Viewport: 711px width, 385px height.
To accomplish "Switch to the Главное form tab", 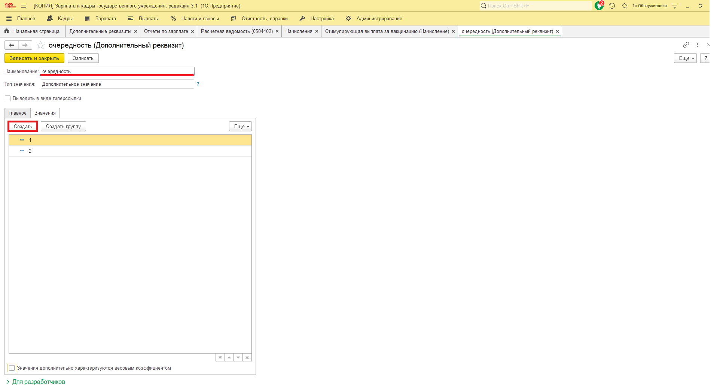I will coord(18,113).
